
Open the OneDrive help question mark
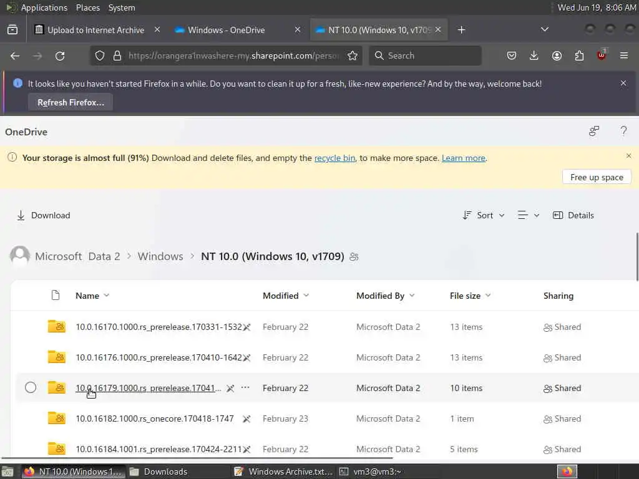623,131
